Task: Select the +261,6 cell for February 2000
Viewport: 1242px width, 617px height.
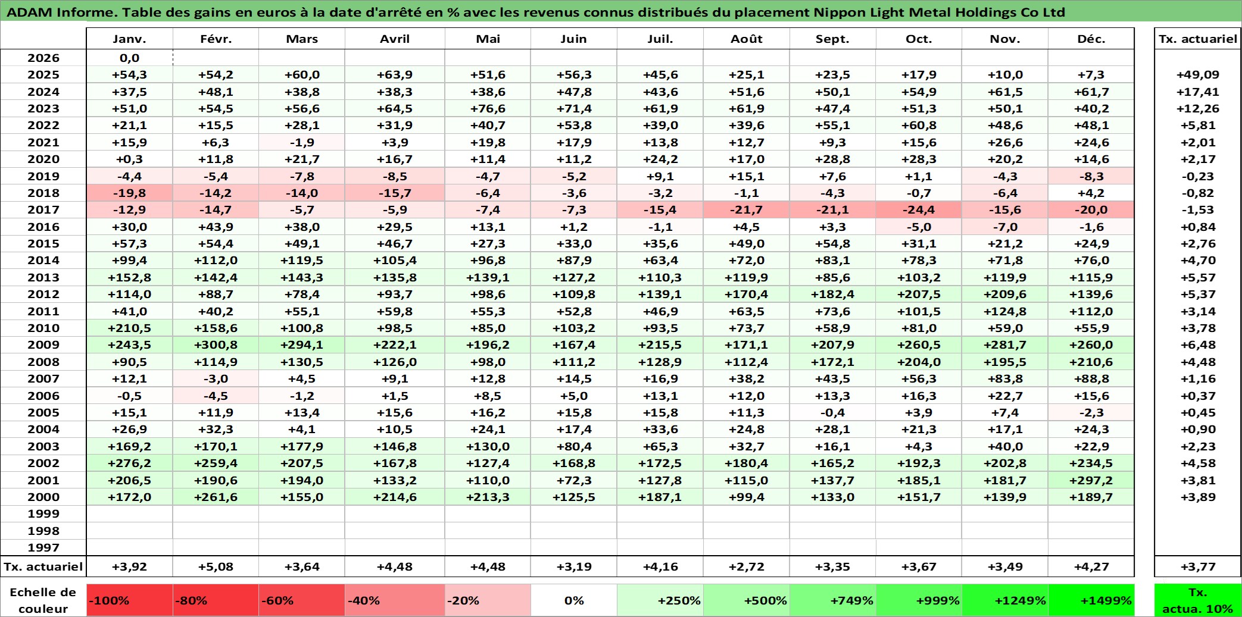Action: coord(216,497)
